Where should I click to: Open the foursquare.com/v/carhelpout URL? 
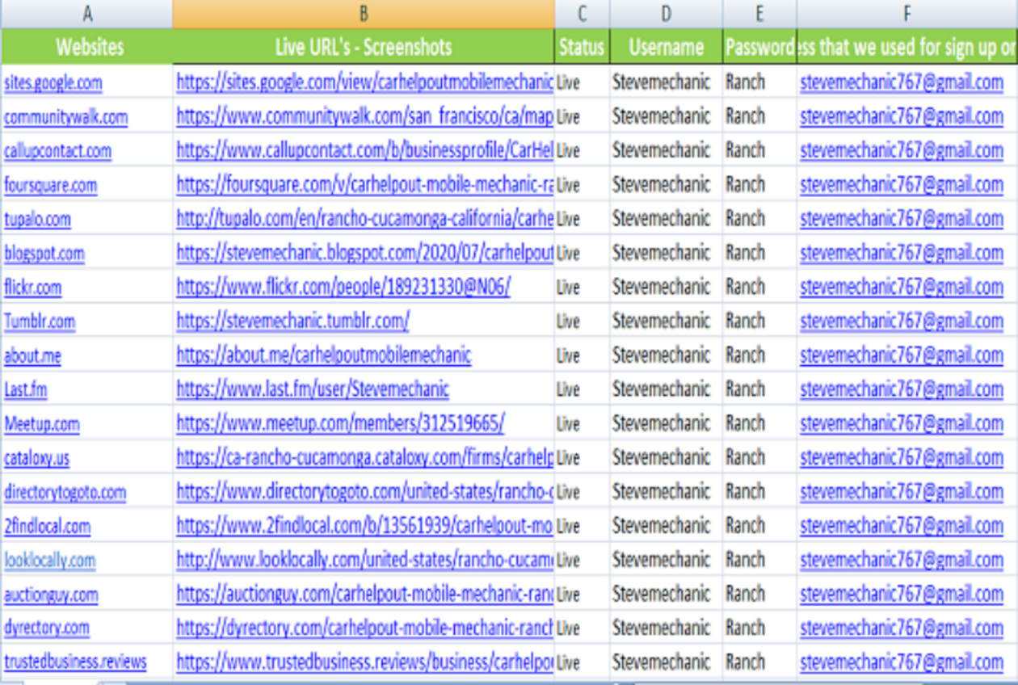pos(365,185)
